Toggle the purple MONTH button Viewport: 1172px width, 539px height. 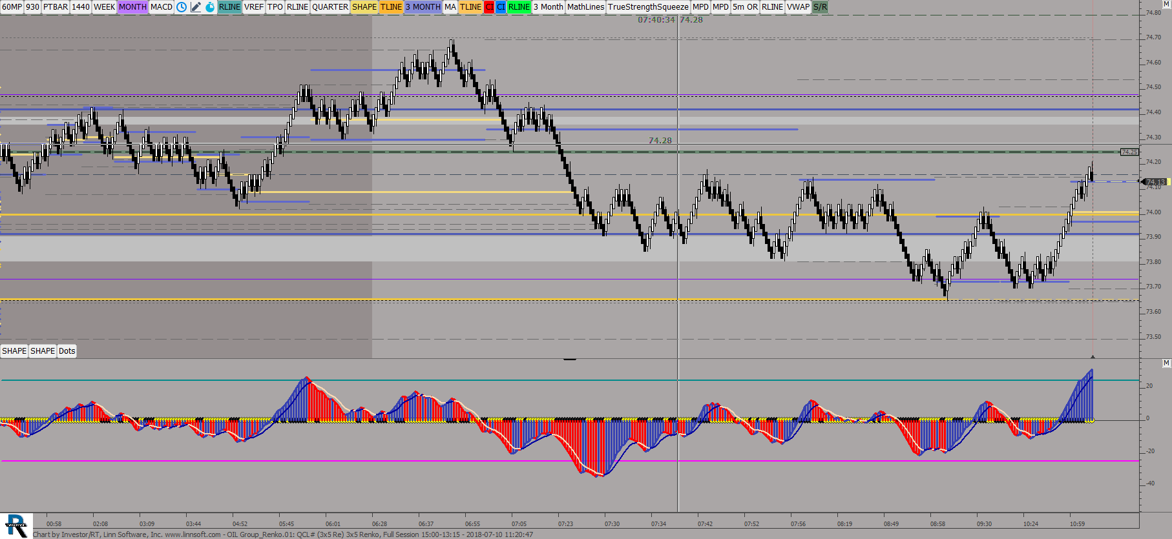[132, 7]
